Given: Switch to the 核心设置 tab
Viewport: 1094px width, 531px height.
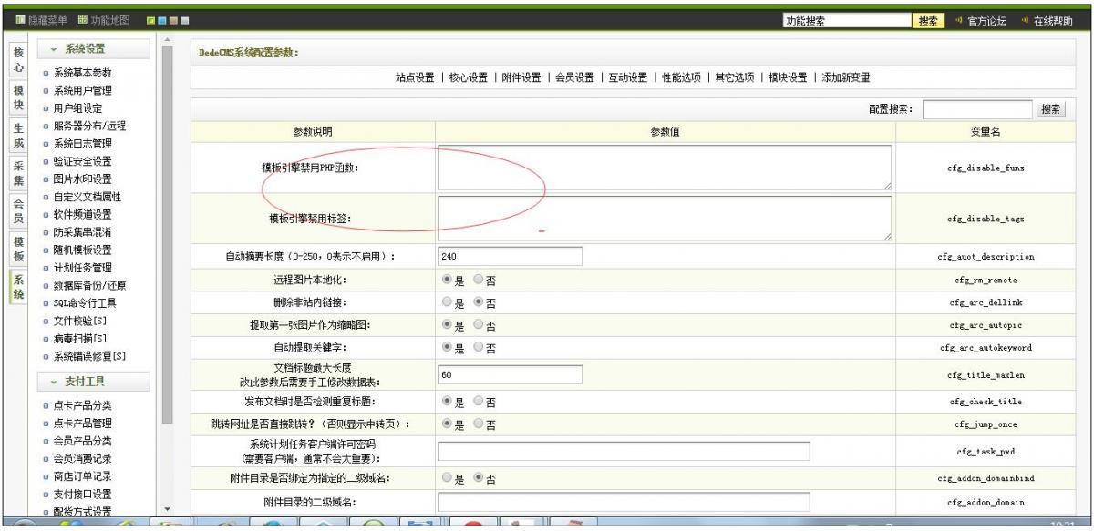Looking at the screenshot, I should [467, 77].
